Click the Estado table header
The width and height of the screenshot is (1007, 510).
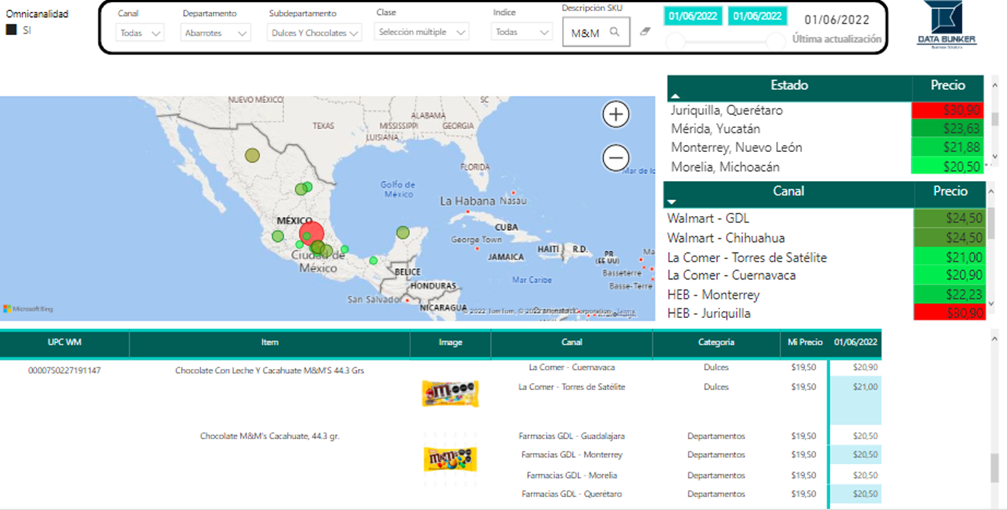pos(788,85)
